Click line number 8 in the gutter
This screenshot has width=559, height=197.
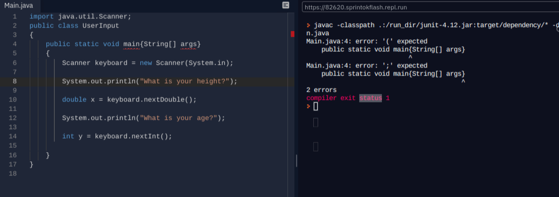tap(14, 81)
